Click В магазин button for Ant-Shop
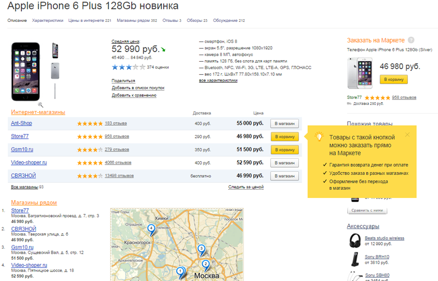This screenshot has width=438, height=281. click(285, 124)
